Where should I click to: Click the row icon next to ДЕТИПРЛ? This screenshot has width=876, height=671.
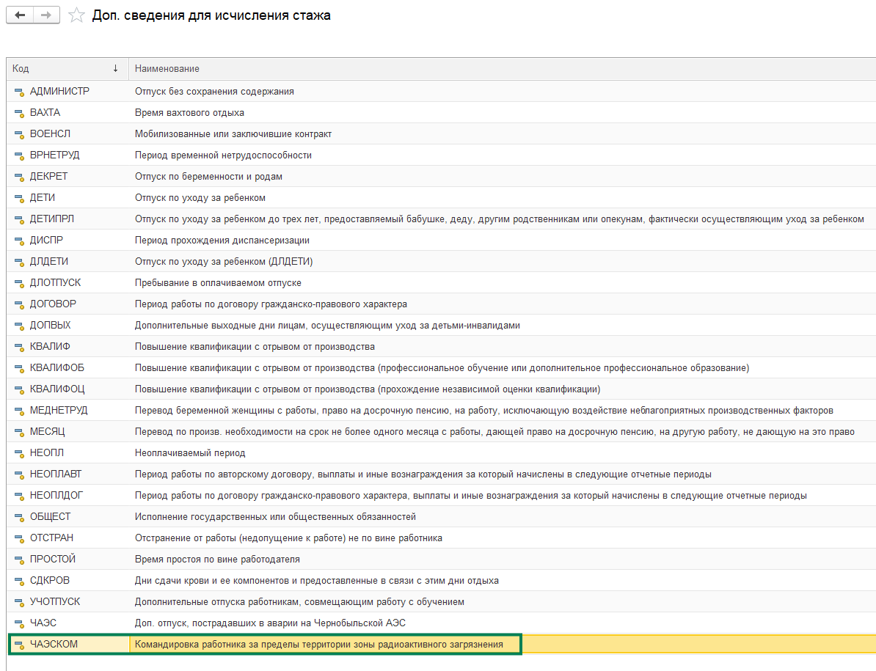[19, 219]
